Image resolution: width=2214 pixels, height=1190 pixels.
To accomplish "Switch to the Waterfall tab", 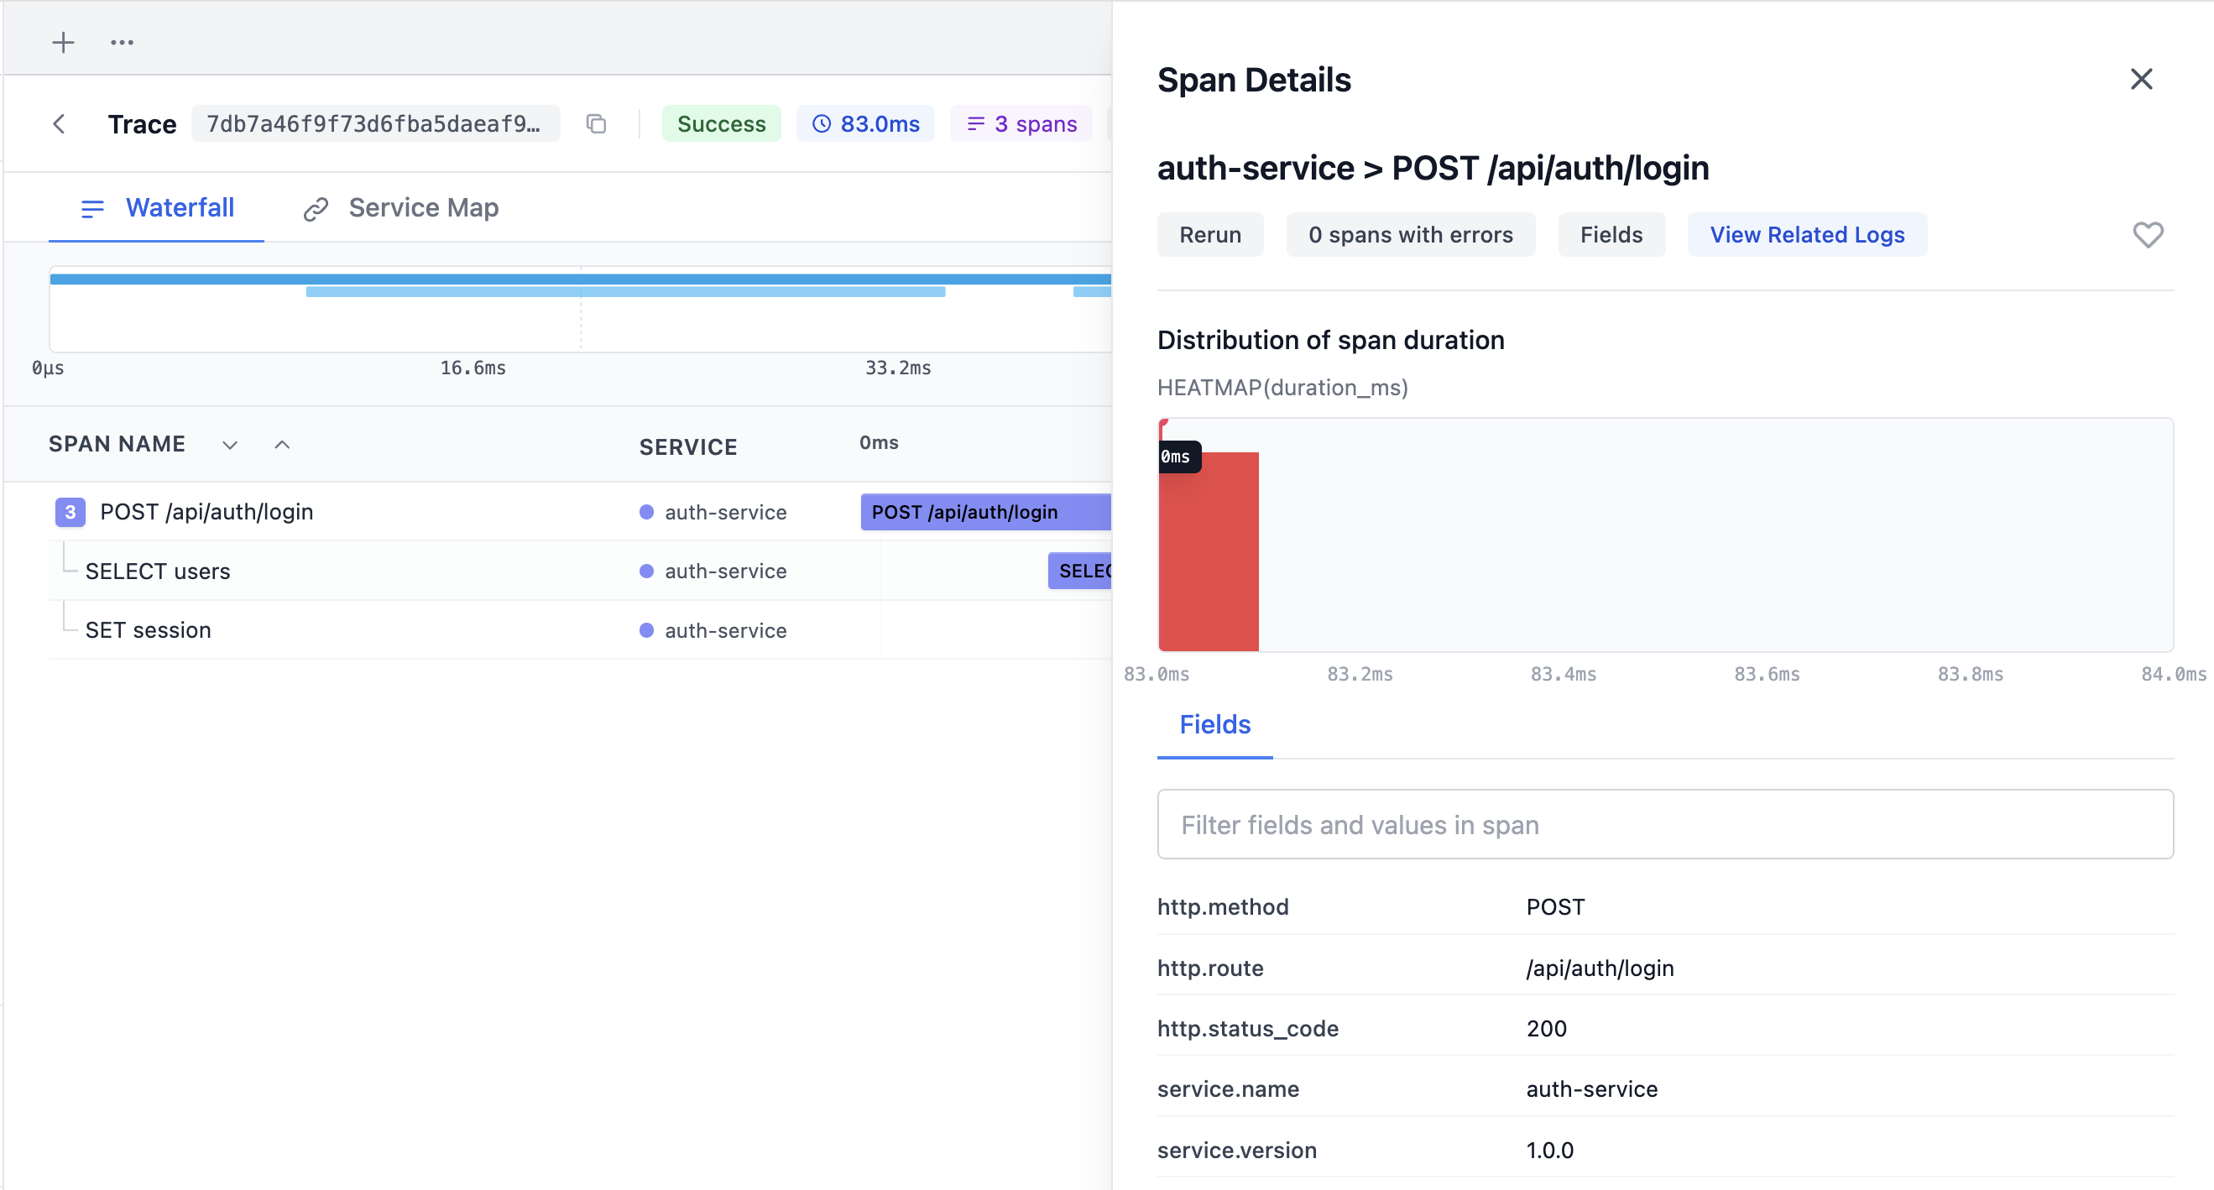I will [x=156, y=208].
